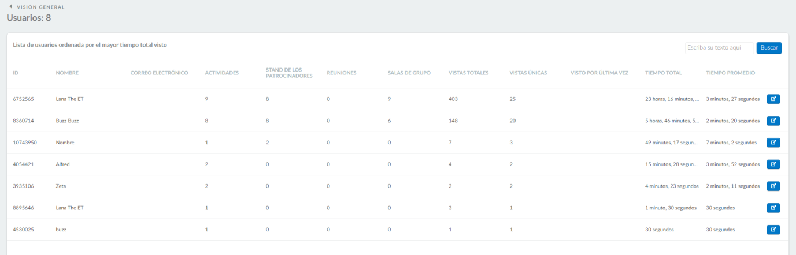The width and height of the screenshot is (796, 255).
Task: Sort by ID column header
Action: point(16,73)
